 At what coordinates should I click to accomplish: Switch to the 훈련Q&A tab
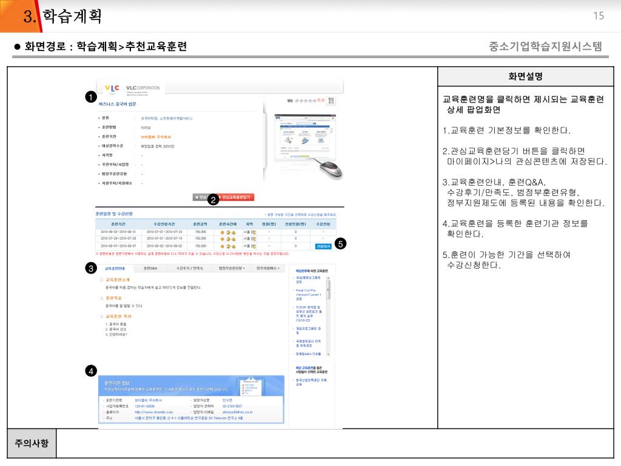click(x=150, y=269)
